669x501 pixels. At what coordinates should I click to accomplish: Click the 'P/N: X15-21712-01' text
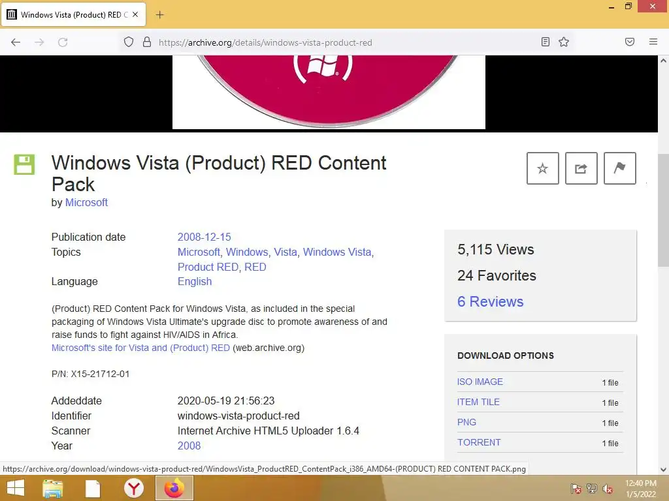click(90, 374)
